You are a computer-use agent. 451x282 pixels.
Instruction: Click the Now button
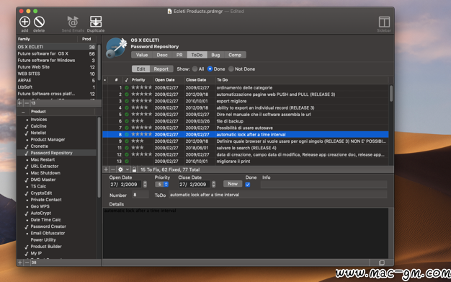(233, 184)
